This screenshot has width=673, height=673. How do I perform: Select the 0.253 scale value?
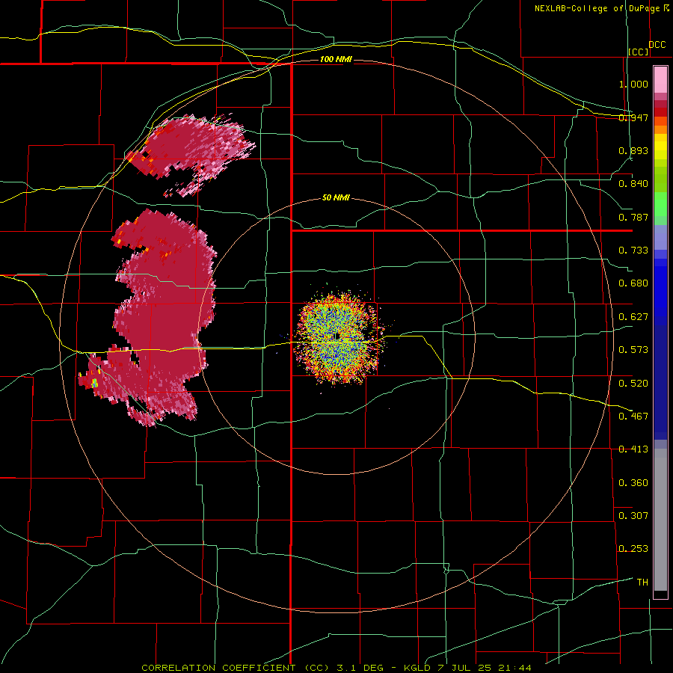pos(633,549)
